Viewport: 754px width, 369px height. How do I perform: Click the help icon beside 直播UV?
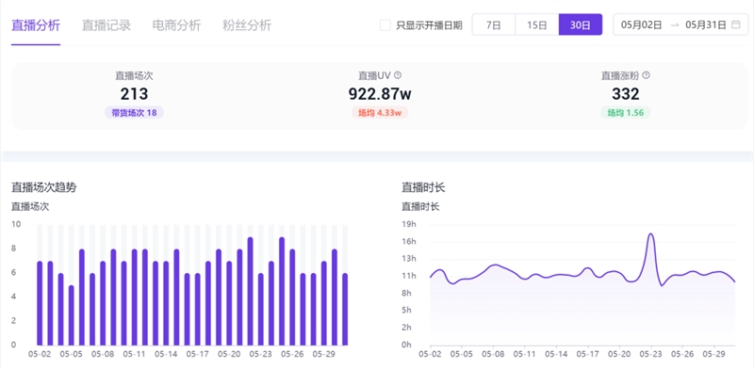coord(398,75)
